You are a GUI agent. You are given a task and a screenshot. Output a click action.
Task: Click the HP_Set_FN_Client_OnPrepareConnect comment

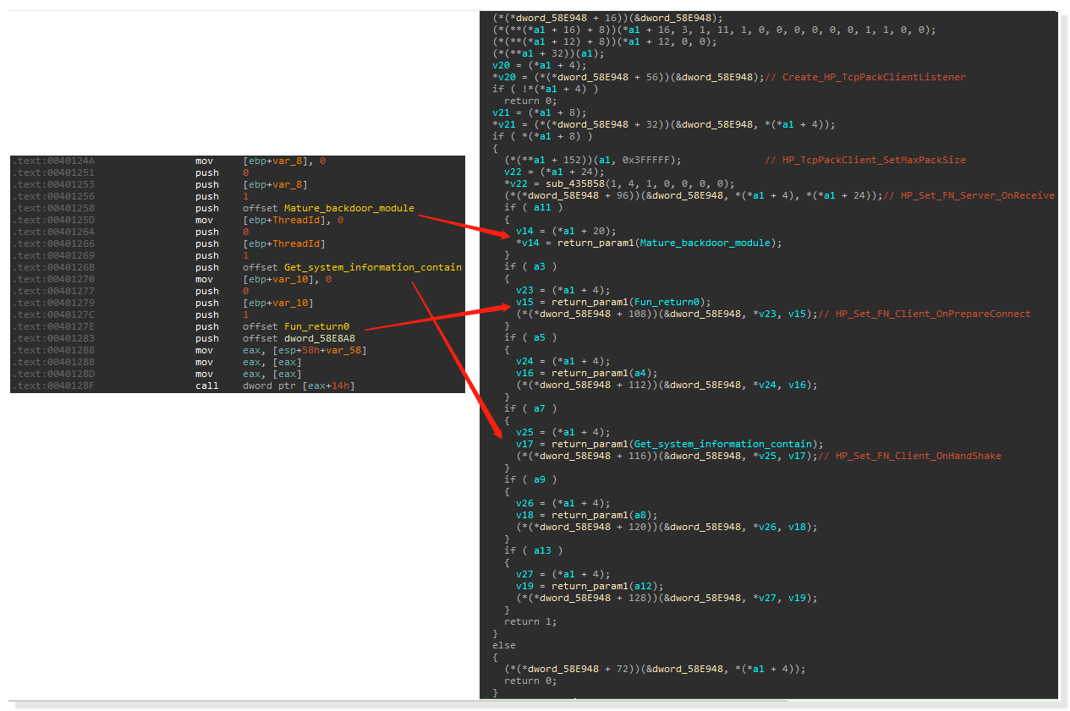pos(933,314)
